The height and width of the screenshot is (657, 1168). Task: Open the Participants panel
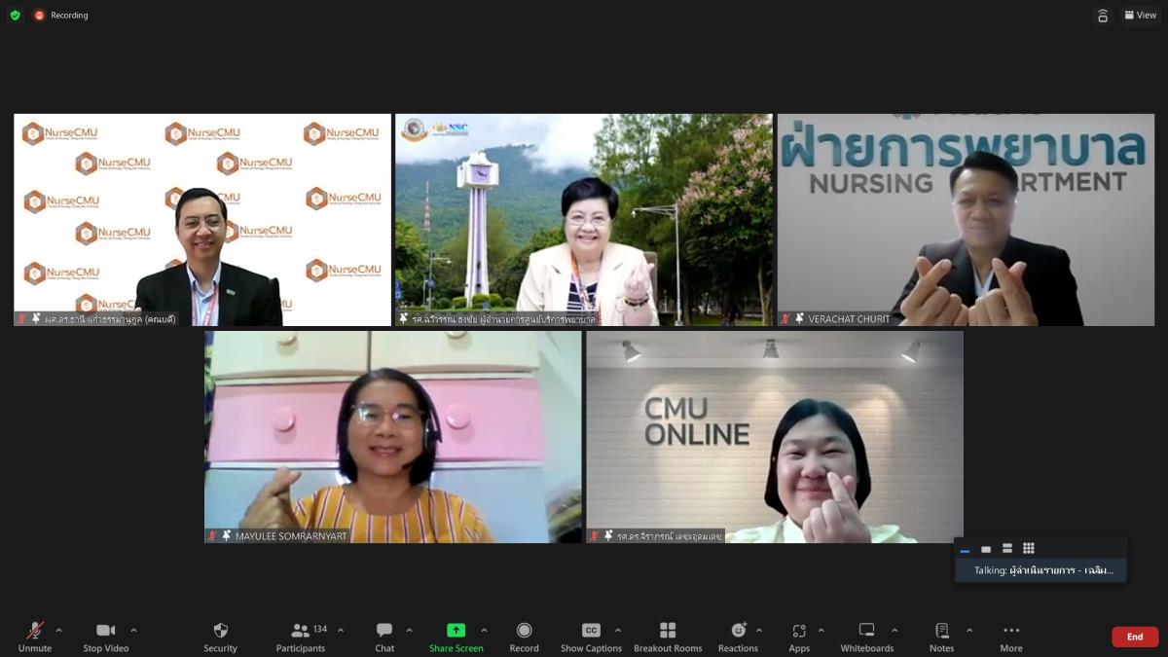tap(301, 637)
